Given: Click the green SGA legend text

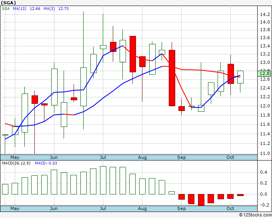Looking at the screenshot, I should pos(6,9).
